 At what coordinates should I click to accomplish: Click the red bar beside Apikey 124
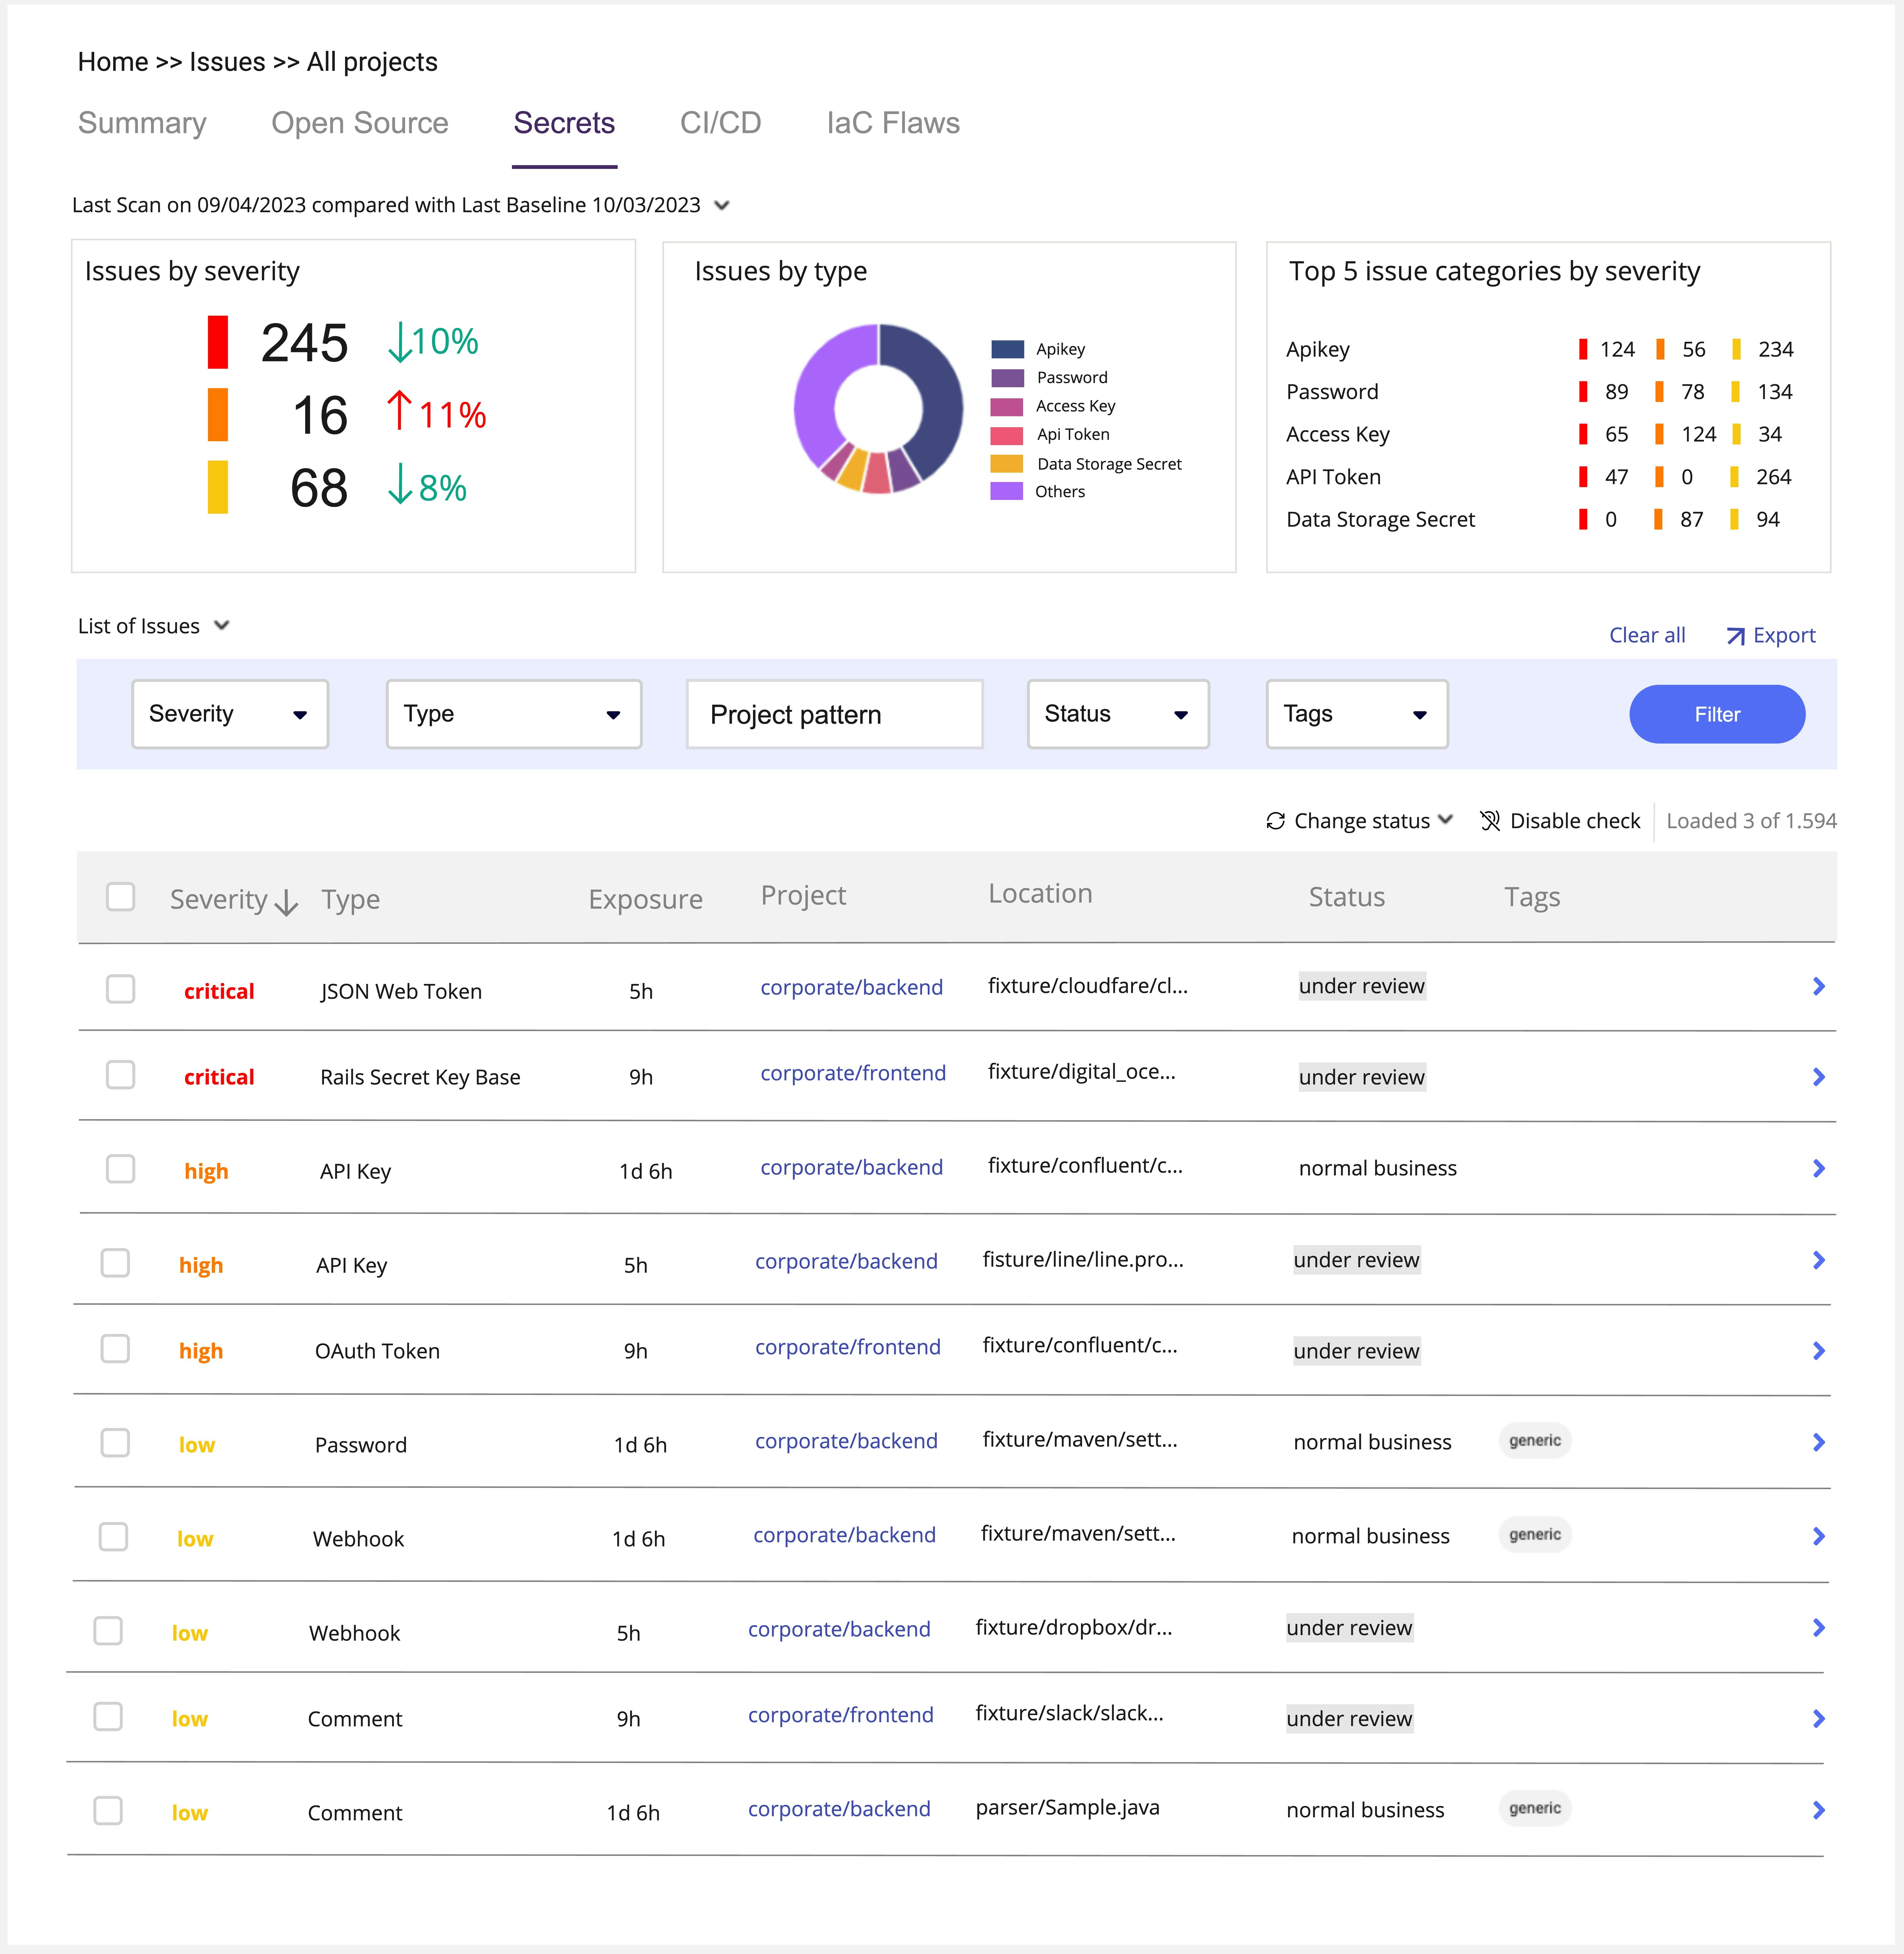tap(1583, 349)
